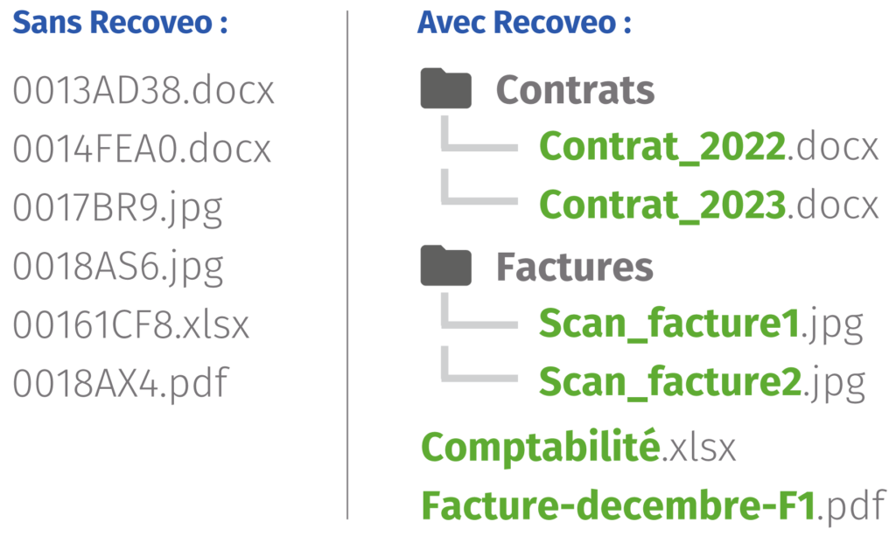The image size is (896, 536).
Task: Click the Factures folder icon
Action: click(x=445, y=266)
